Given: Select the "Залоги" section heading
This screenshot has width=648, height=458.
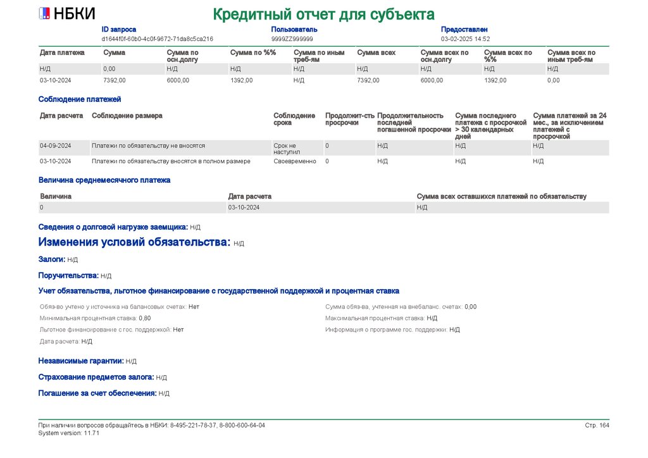Looking at the screenshot, I should (52, 259).
